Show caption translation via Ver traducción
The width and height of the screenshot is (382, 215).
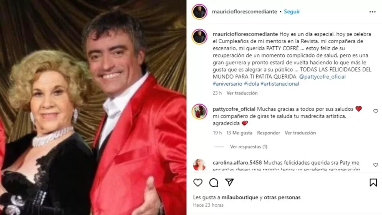coord(242,93)
